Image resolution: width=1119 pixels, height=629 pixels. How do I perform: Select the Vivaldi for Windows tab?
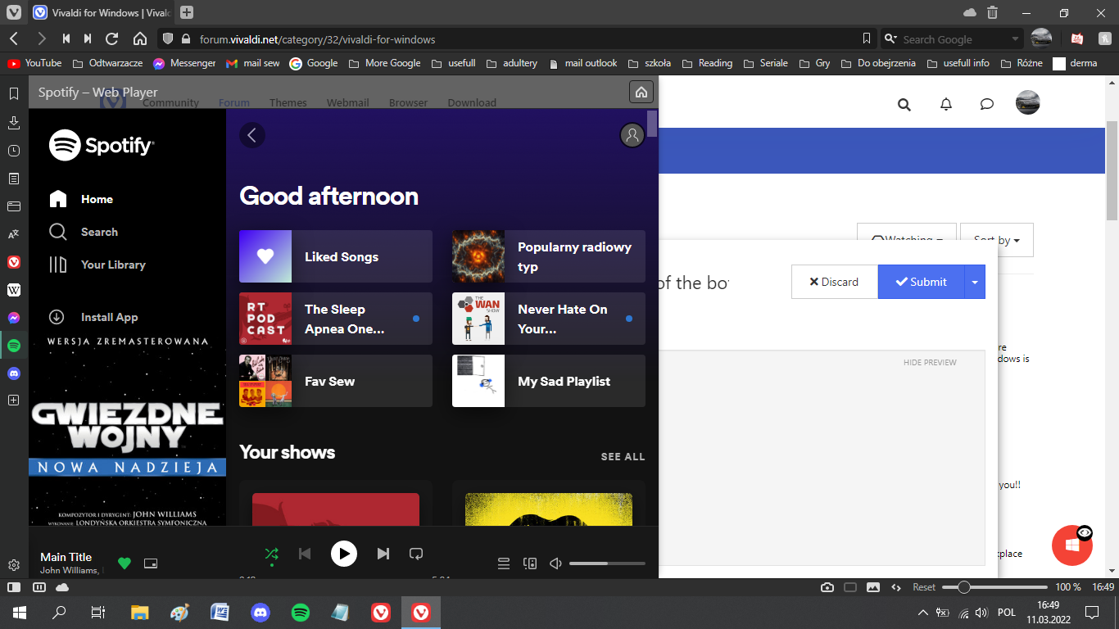point(102,12)
